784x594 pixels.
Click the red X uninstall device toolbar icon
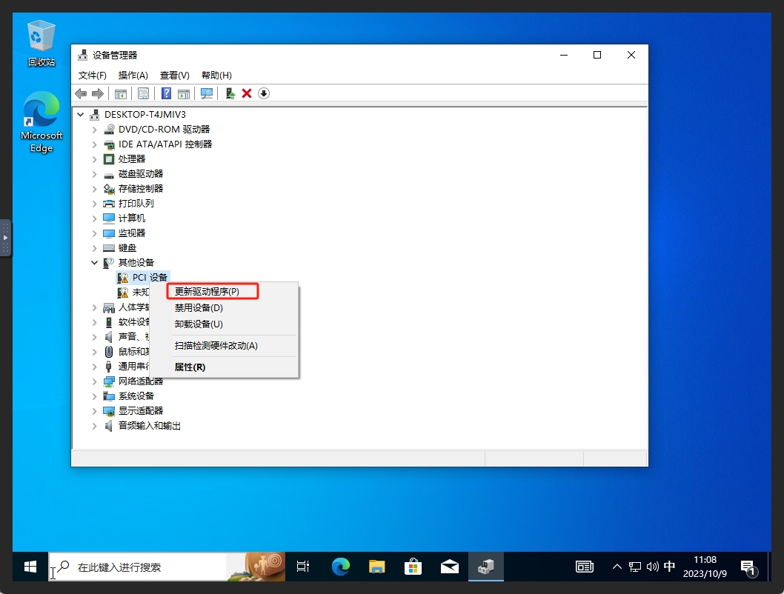pos(247,93)
